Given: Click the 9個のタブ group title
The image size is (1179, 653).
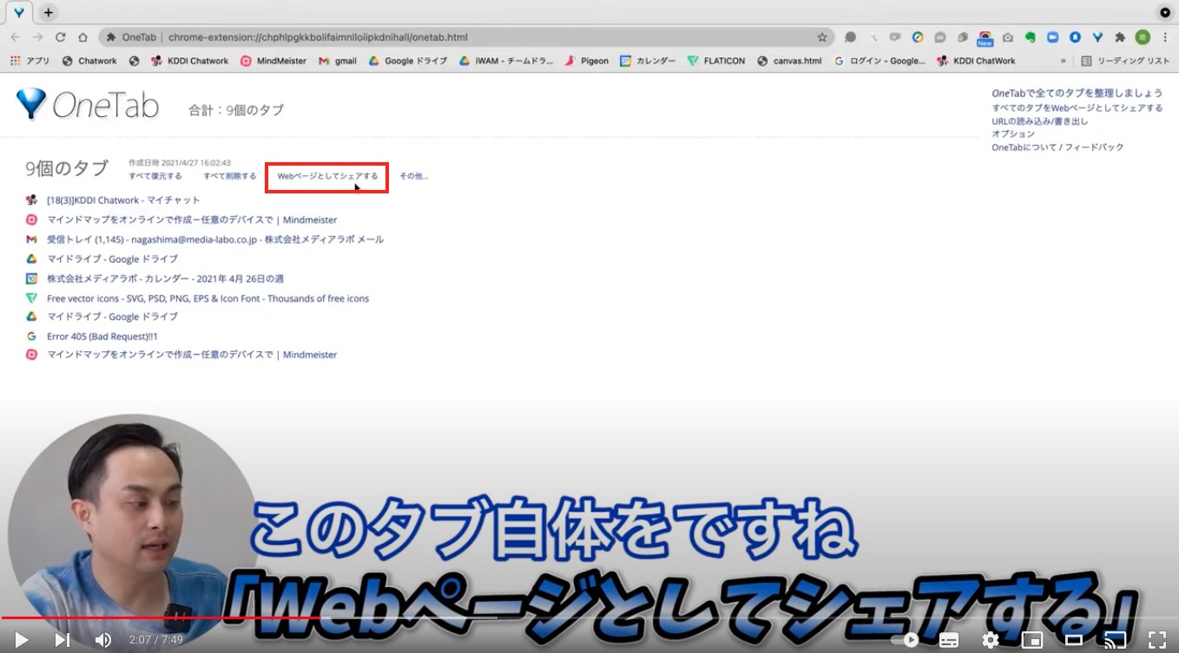Looking at the screenshot, I should (67, 168).
